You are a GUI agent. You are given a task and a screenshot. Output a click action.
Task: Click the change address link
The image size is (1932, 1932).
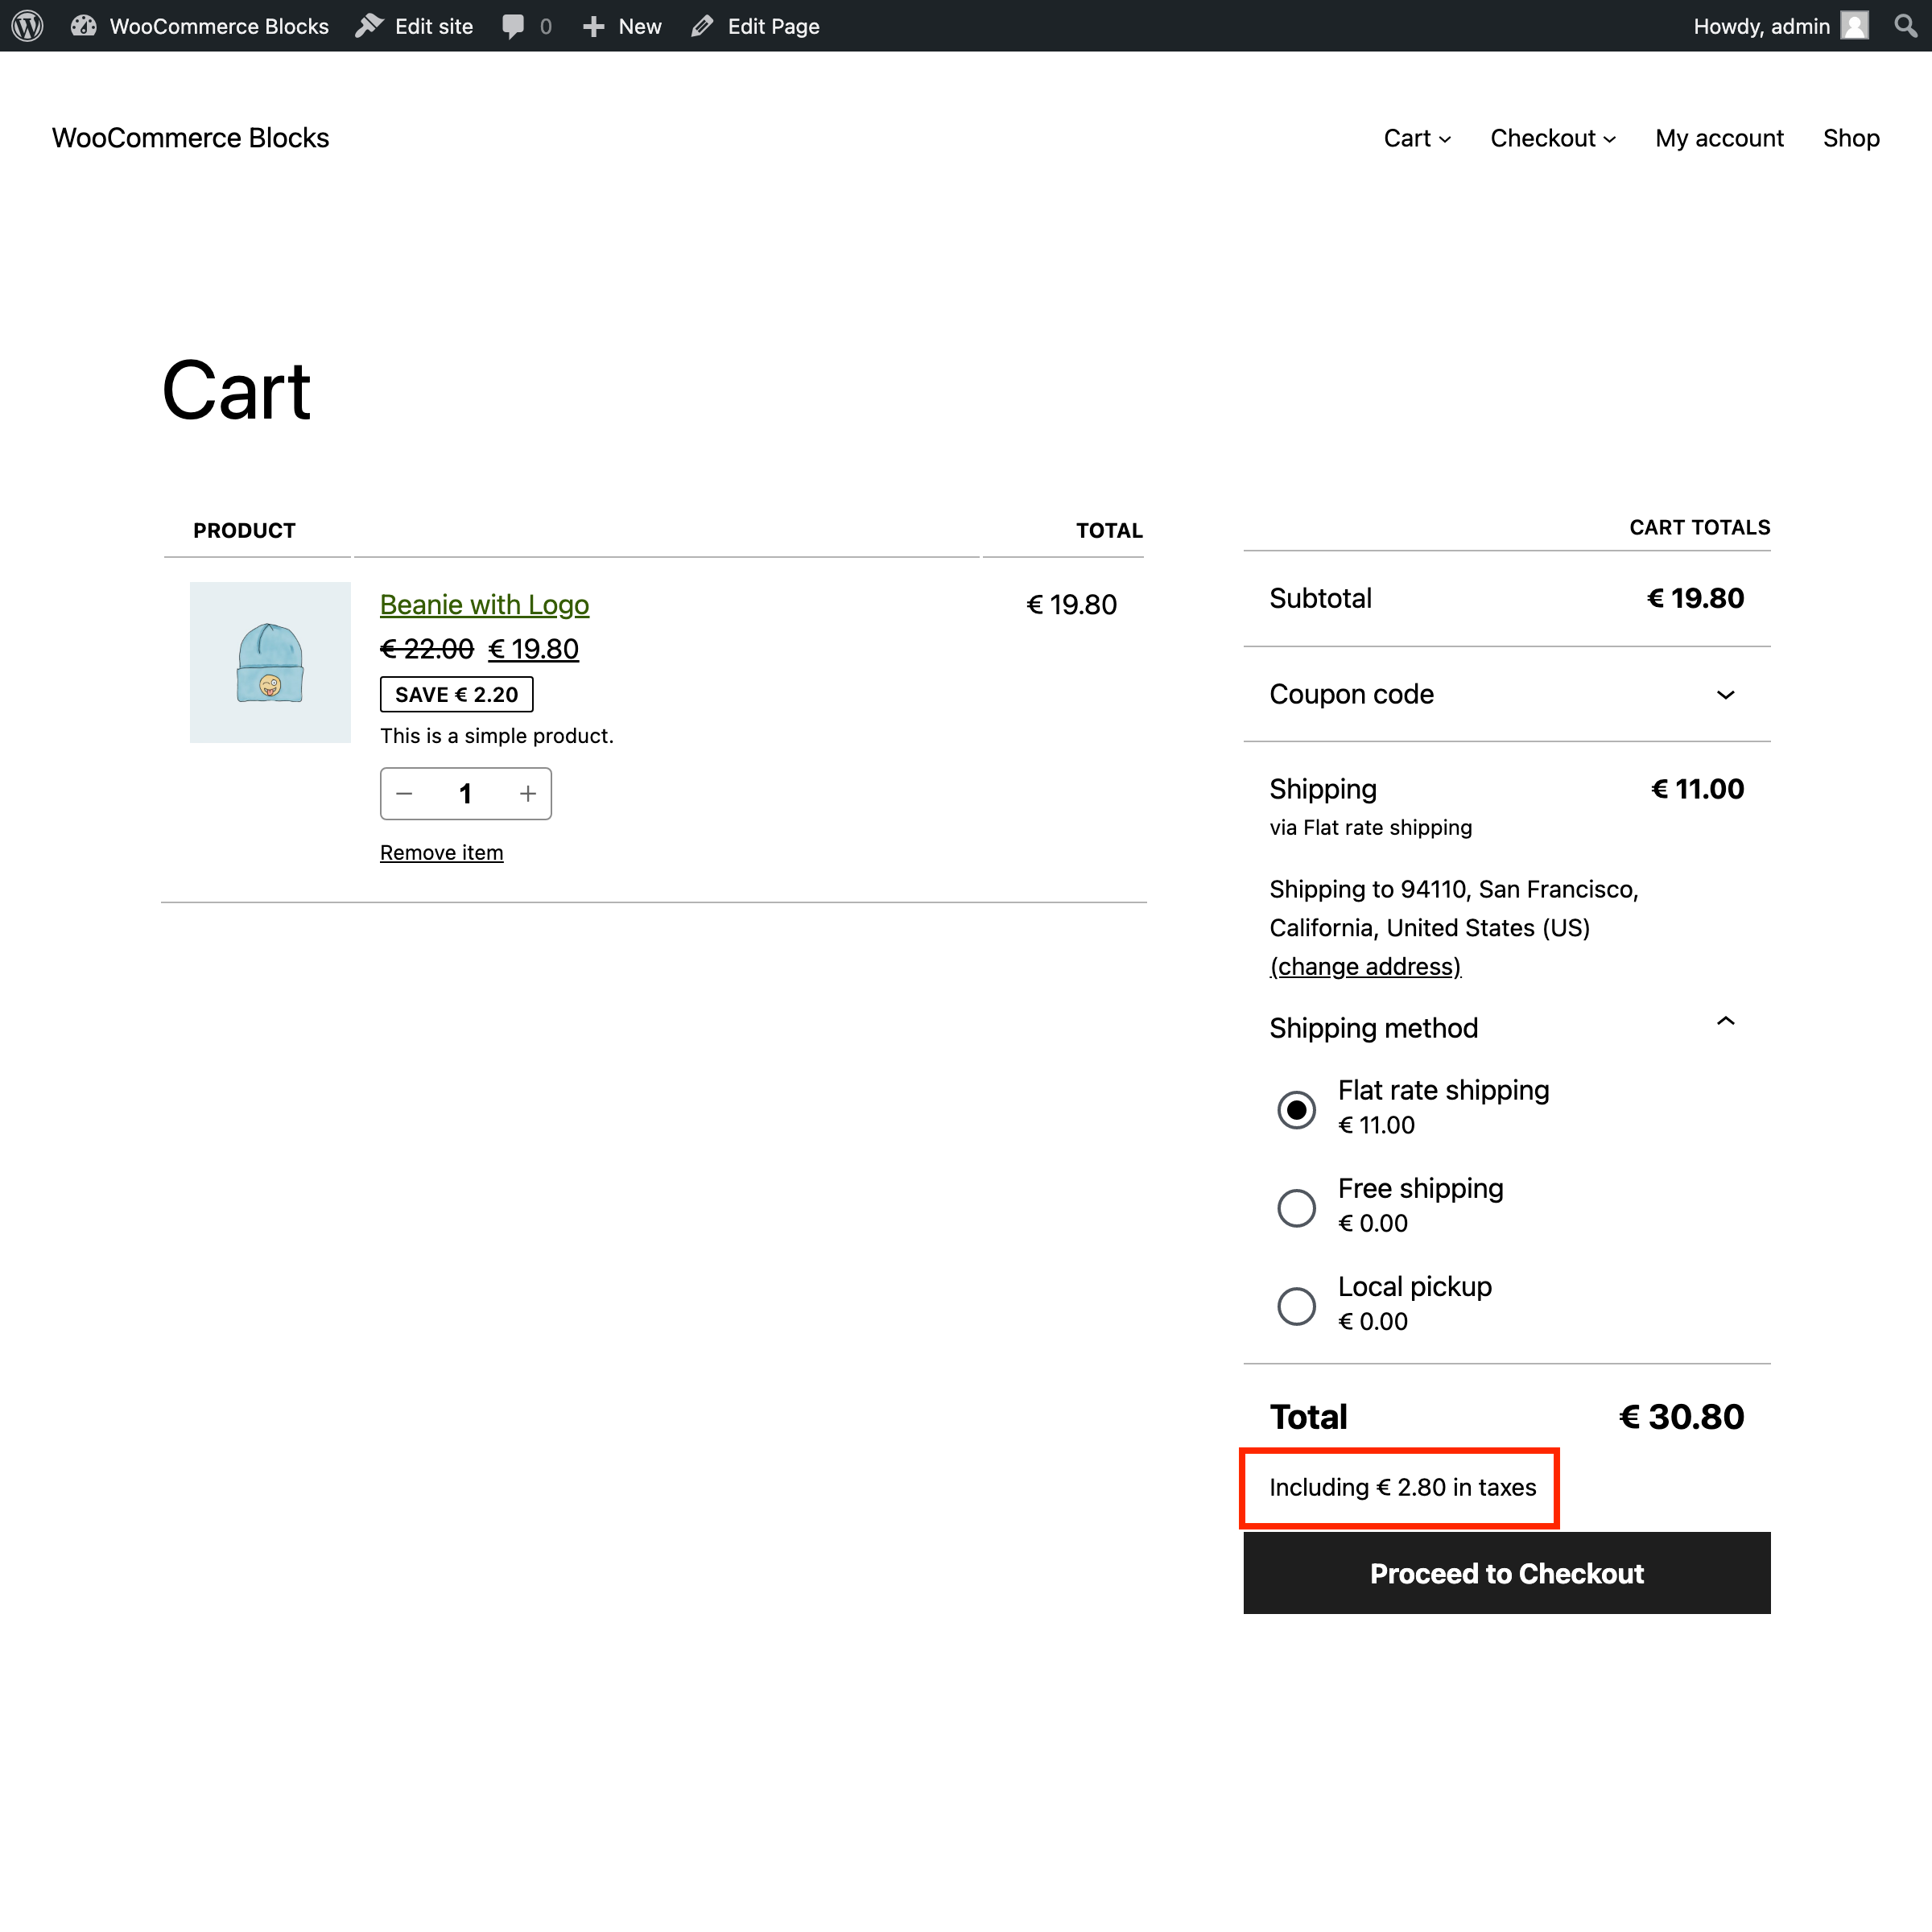point(1365,966)
